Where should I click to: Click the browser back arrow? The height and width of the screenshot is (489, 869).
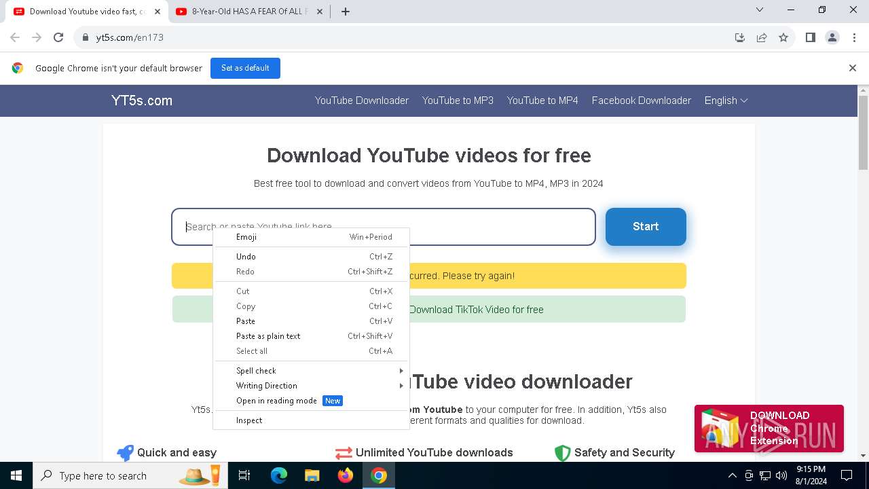click(15, 37)
